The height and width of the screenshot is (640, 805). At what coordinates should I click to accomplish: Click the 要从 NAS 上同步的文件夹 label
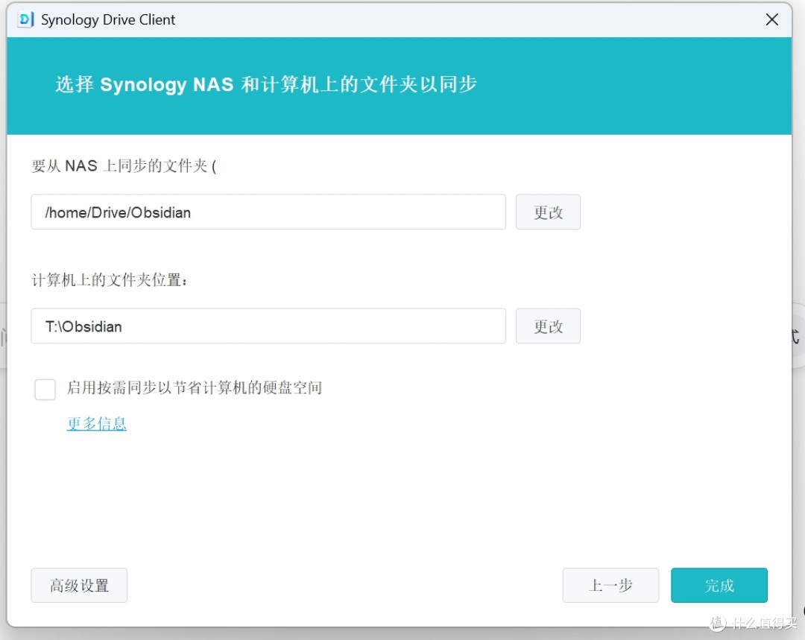point(124,165)
